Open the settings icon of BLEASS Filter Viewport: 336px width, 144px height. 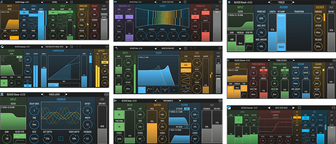pyautogui.click(x=220, y=48)
